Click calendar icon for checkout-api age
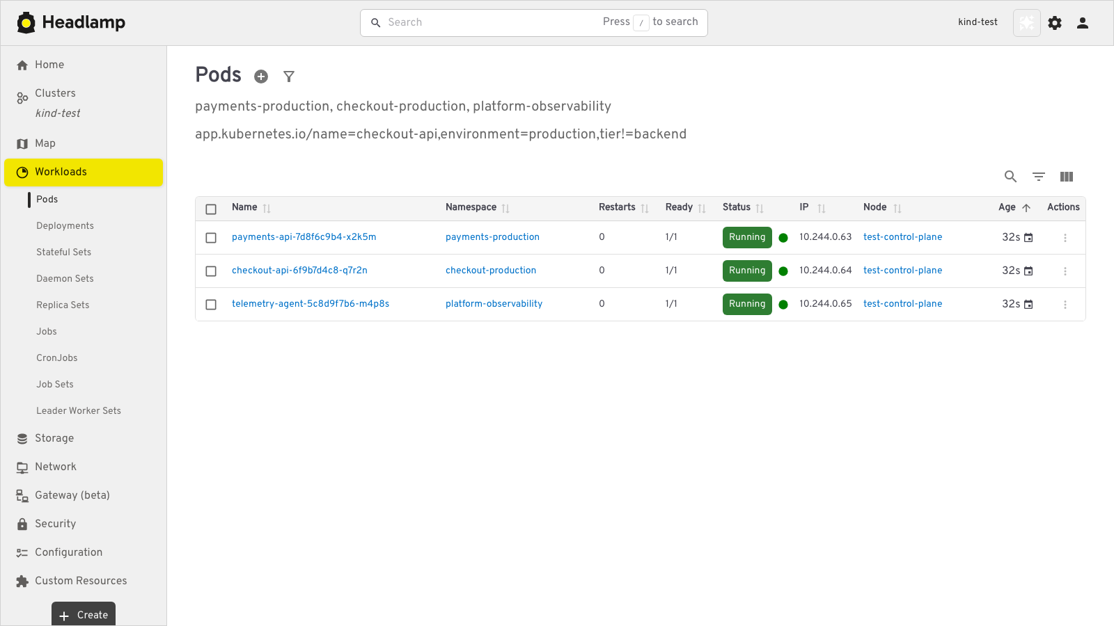The height and width of the screenshot is (626, 1114). [1028, 271]
